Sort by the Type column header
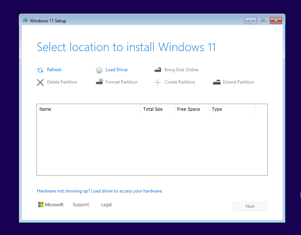Image resolution: width=301 pixels, height=235 pixels. (232, 109)
